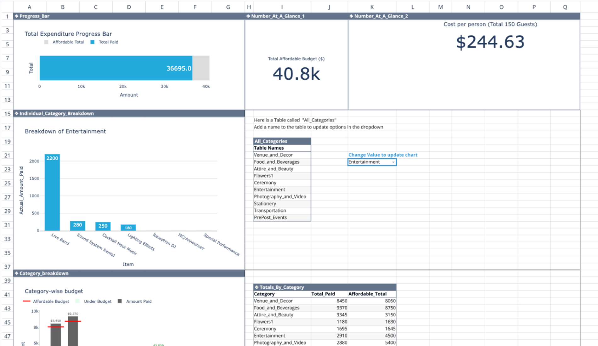Click the dark Amount Paid legend swatch
The width and height of the screenshot is (598, 346).
click(120, 301)
